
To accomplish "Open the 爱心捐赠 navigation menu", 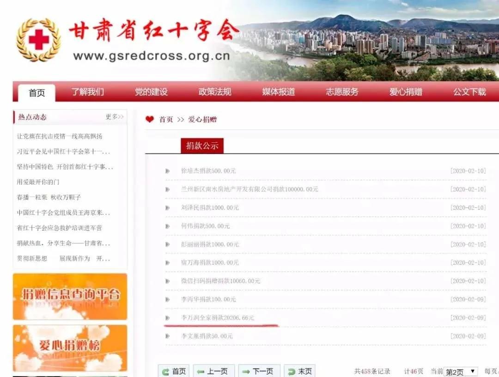I will point(406,92).
